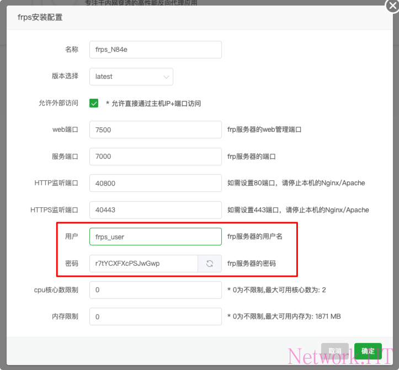Click the 用户 user label
The height and width of the screenshot is (370, 399).
(71, 237)
